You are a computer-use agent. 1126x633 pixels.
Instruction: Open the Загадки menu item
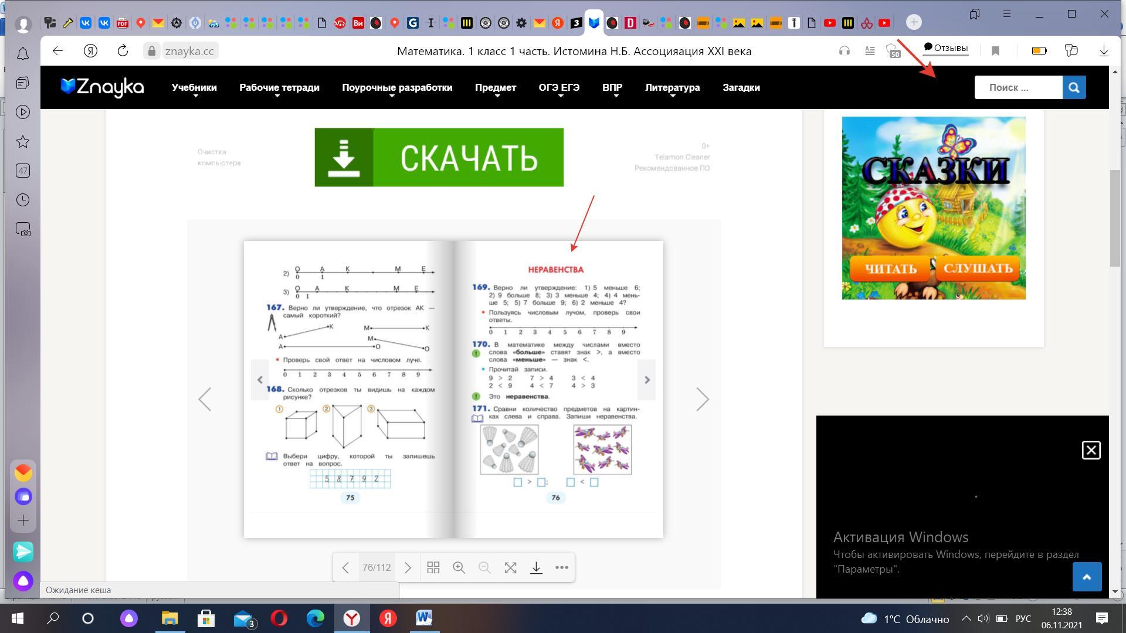tap(741, 87)
